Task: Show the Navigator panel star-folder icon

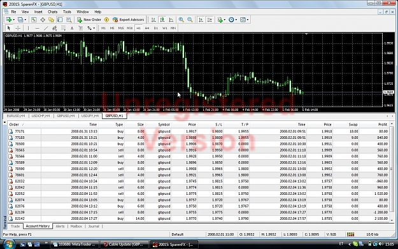Action: [x=52, y=20]
